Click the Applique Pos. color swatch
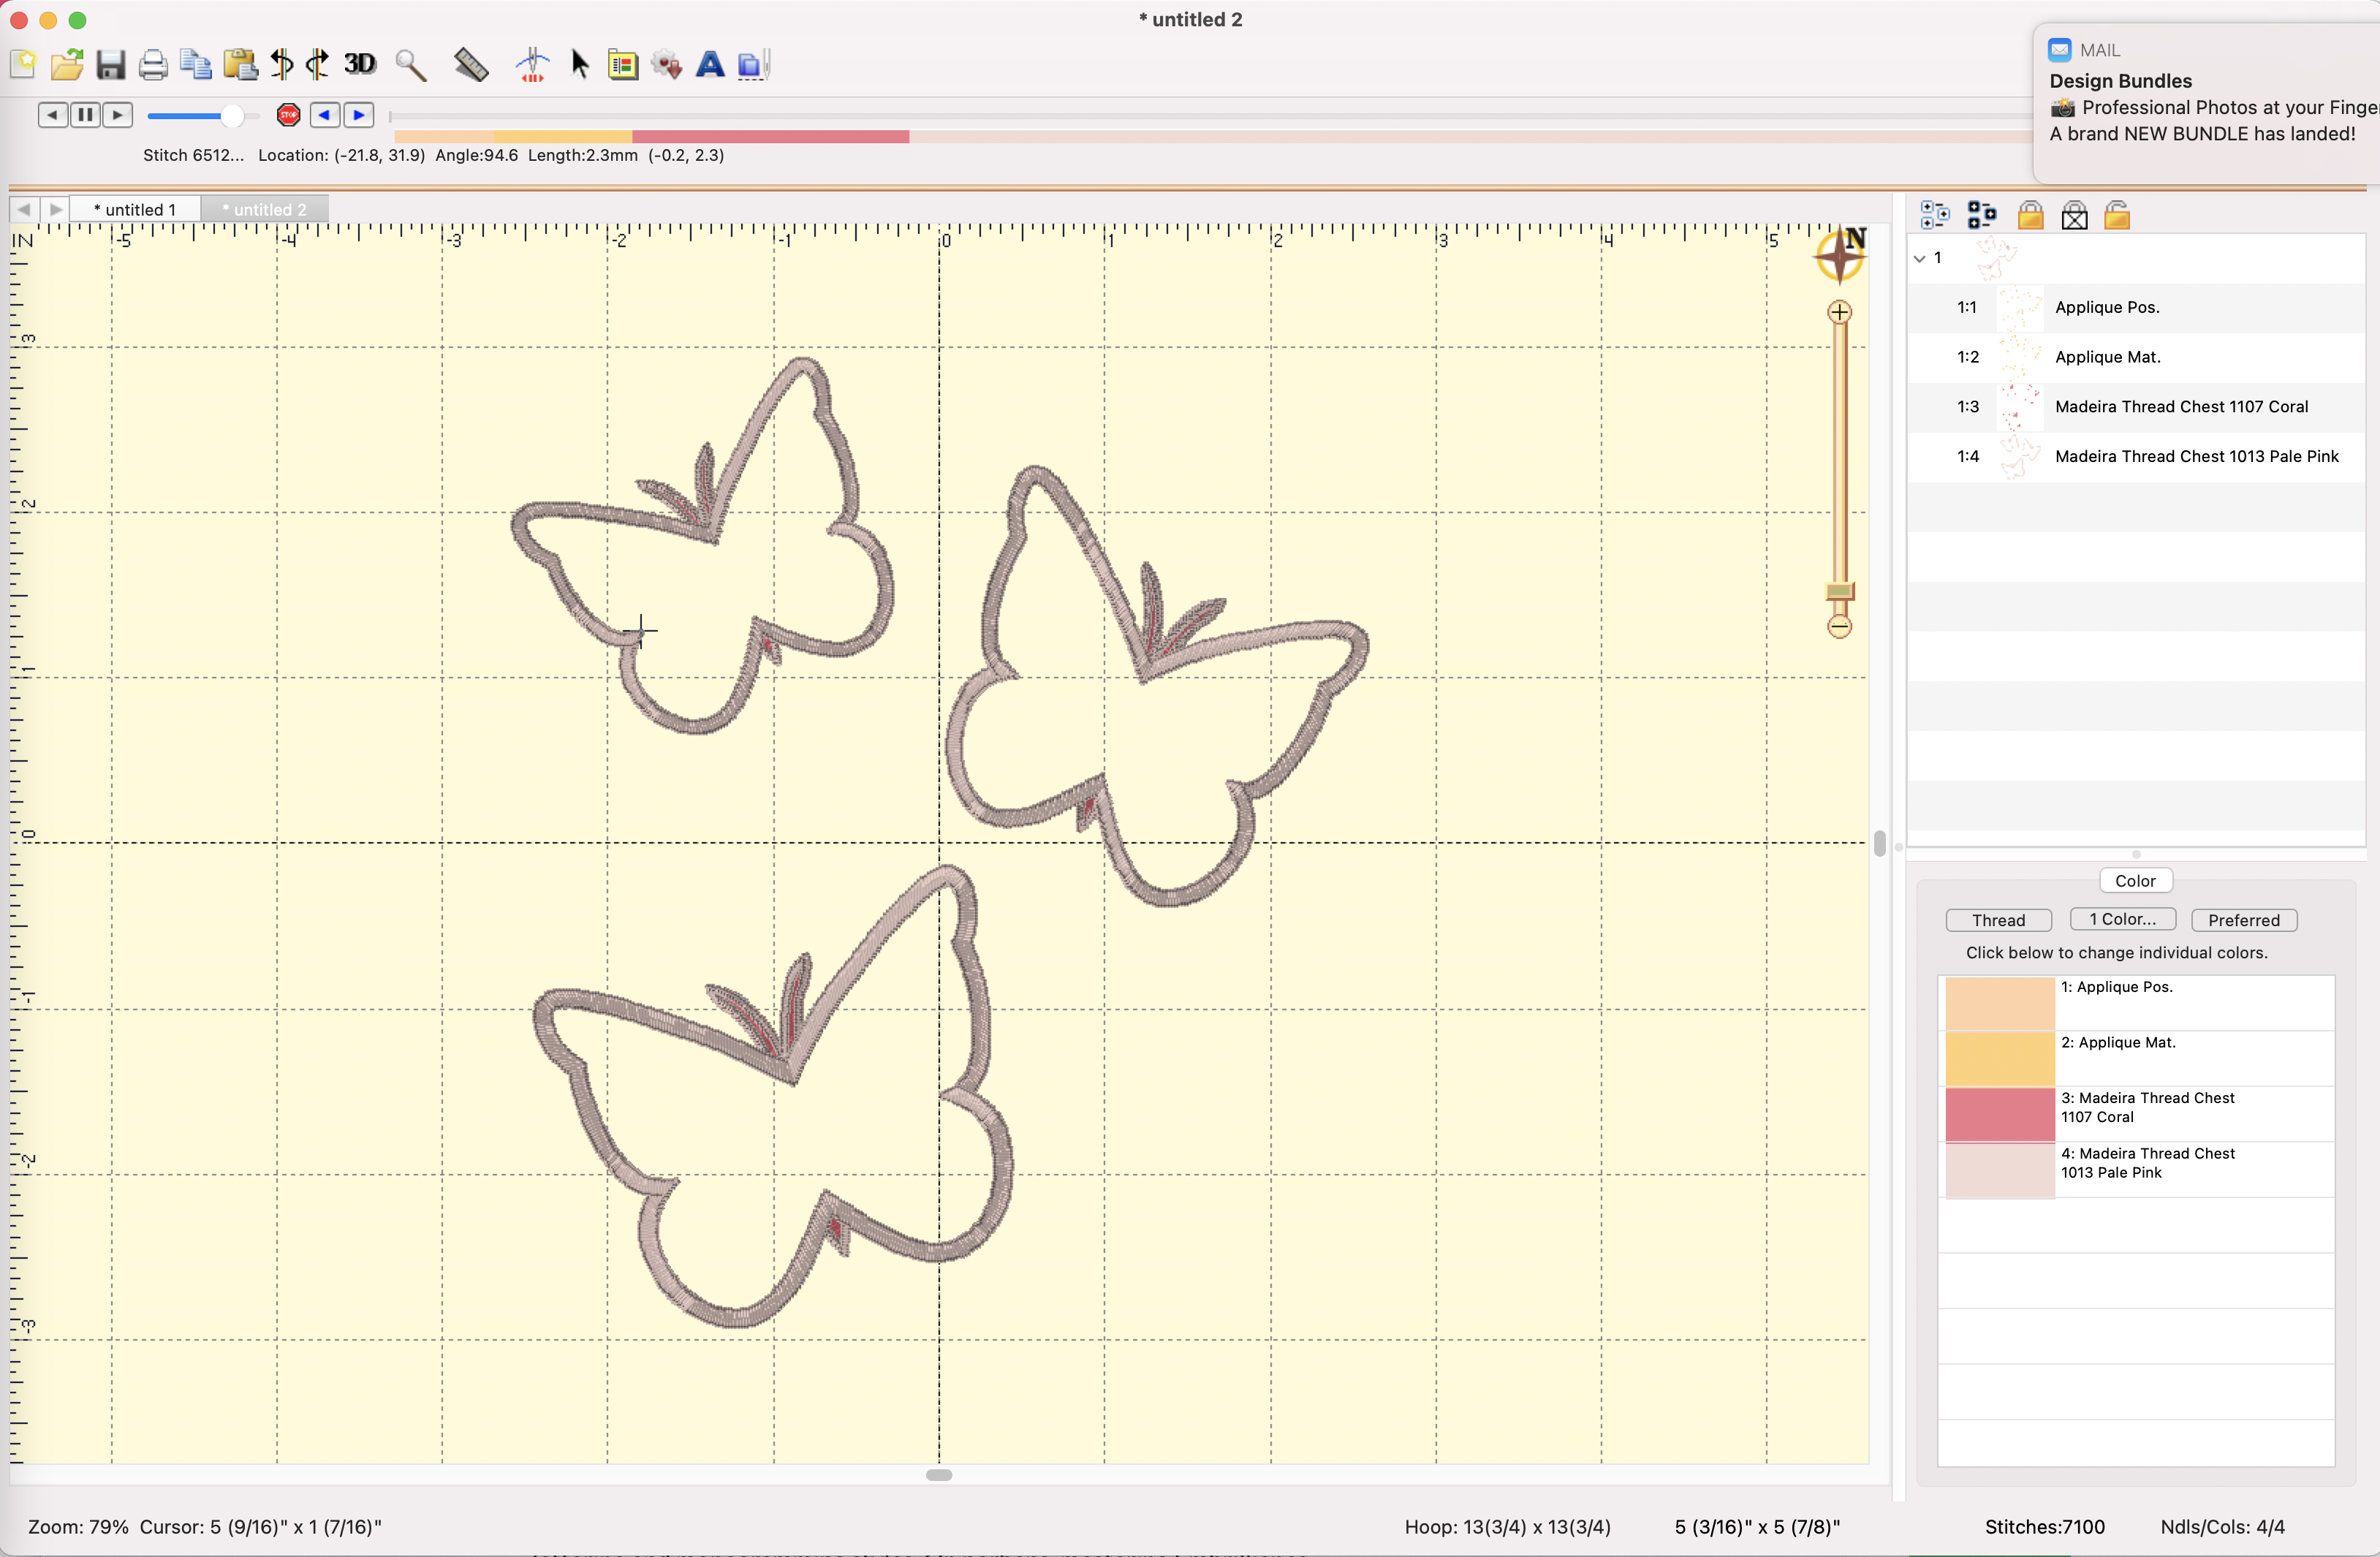This screenshot has width=2380, height=1557. coord(1999,1003)
